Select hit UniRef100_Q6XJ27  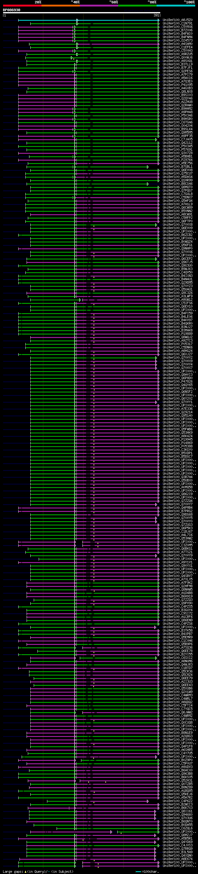(x=178, y=354)
